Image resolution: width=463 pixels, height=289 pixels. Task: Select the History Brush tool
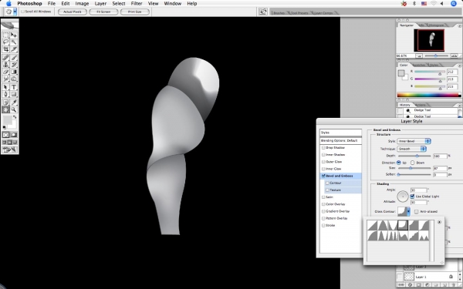click(14, 65)
